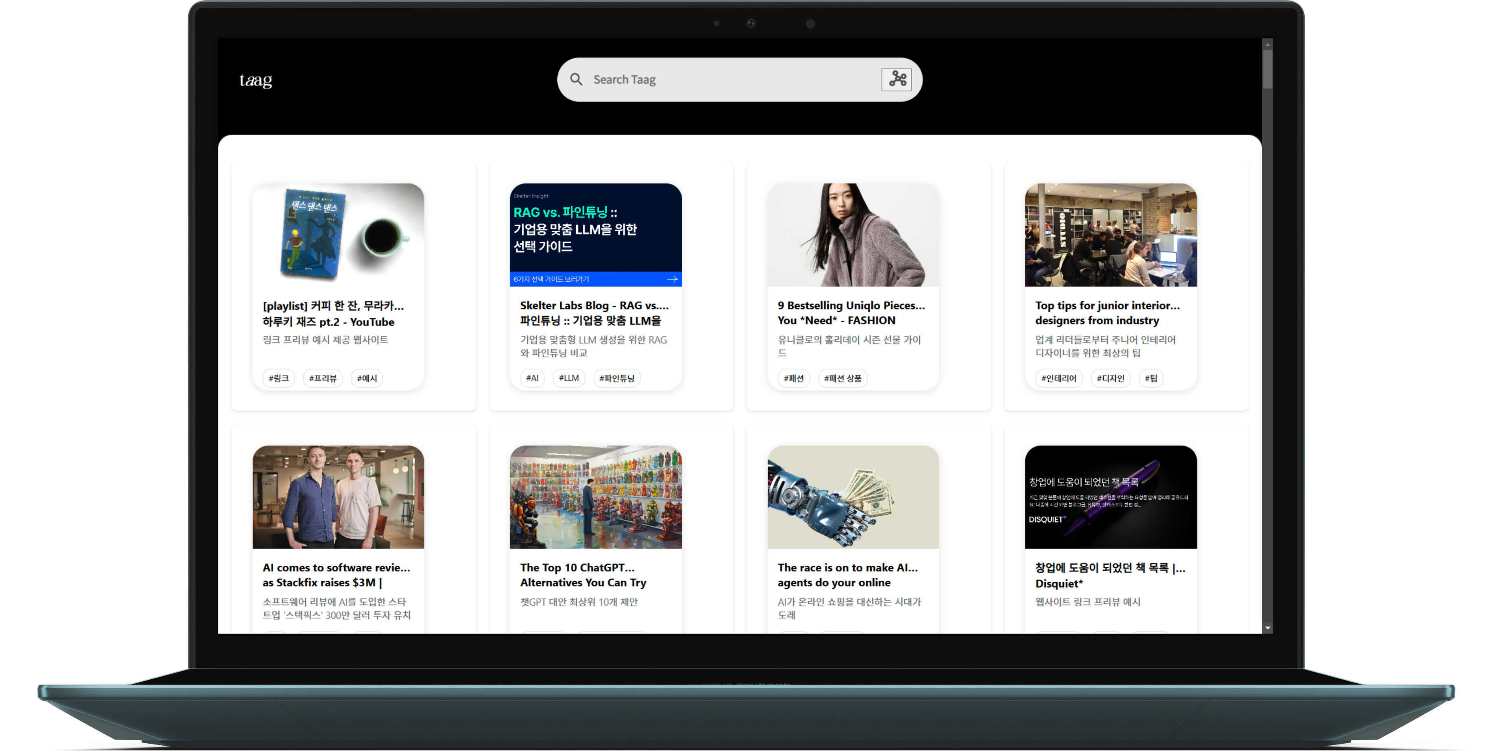This screenshot has width=1493, height=751.
Task: Select the #AI tag
Action: tap(532, 378)
